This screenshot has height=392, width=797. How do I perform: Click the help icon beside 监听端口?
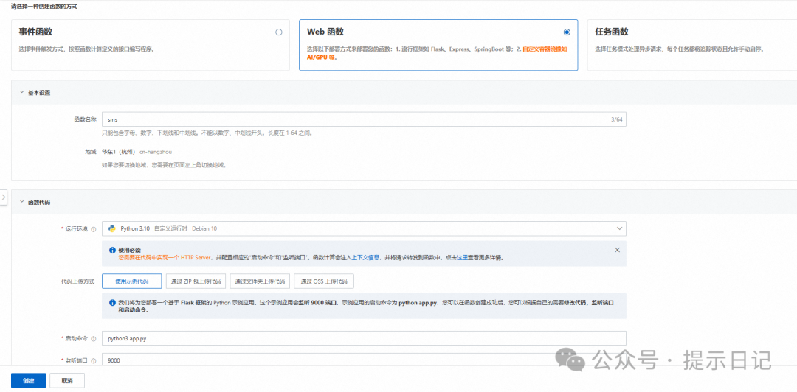tap(94, 360)
